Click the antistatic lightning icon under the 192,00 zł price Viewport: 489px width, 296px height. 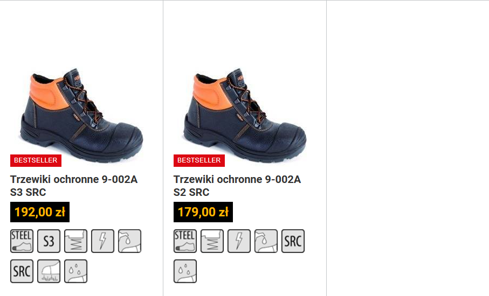pos(102,241)
